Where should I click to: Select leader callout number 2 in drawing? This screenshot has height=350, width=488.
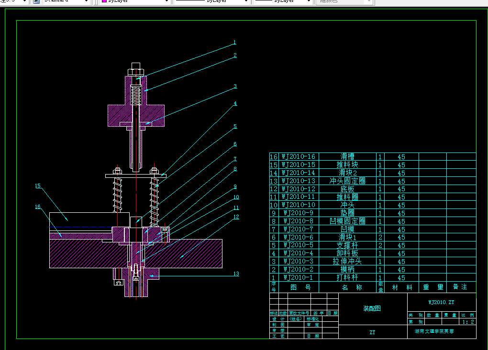tap(235, 55)
